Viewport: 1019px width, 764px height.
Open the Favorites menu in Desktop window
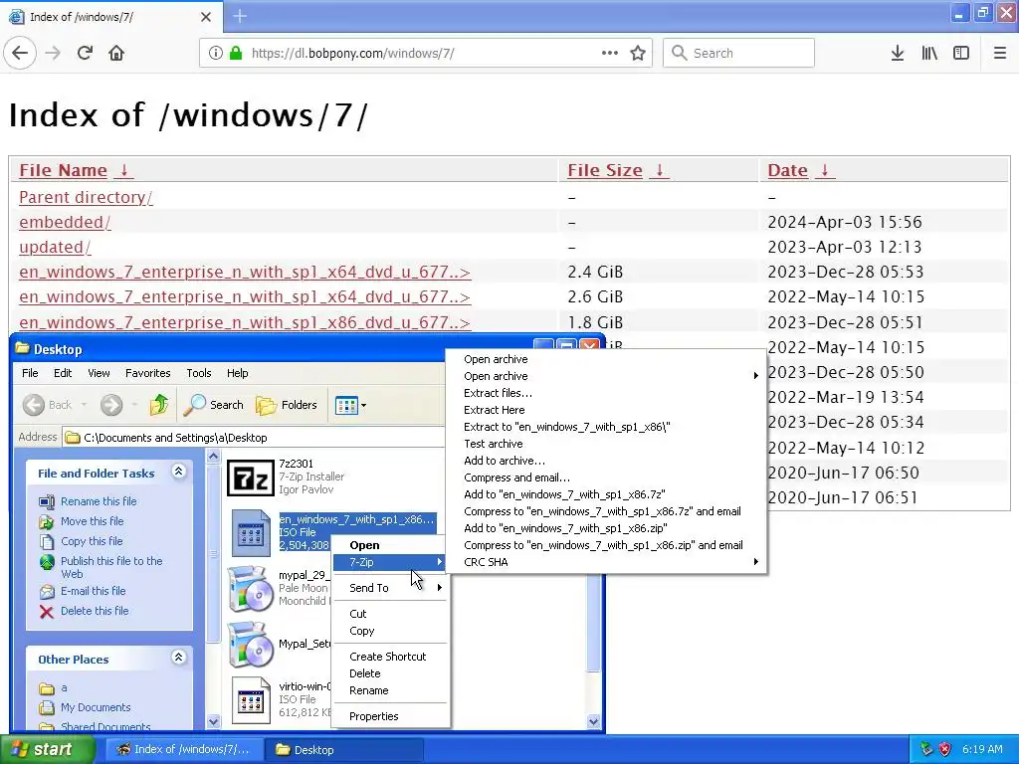pos(147,373)
